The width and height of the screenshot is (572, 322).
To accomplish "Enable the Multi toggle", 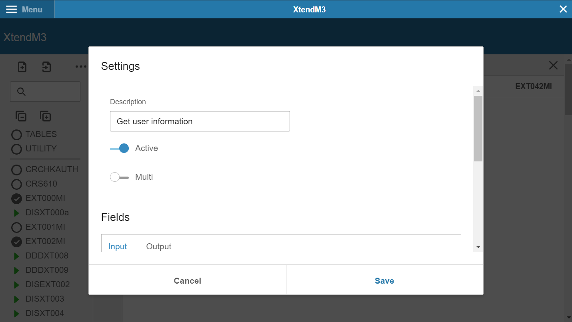I will (120, 177).
